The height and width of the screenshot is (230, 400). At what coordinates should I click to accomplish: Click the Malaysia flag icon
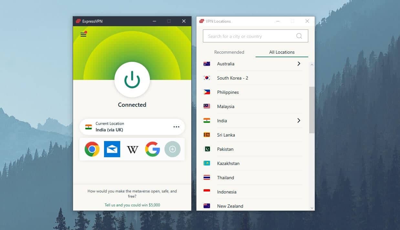(207, 106)
